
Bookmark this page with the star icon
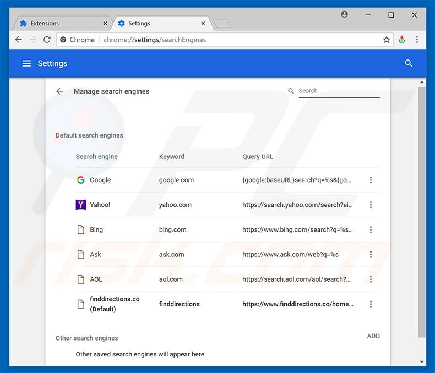pos(387,40)
